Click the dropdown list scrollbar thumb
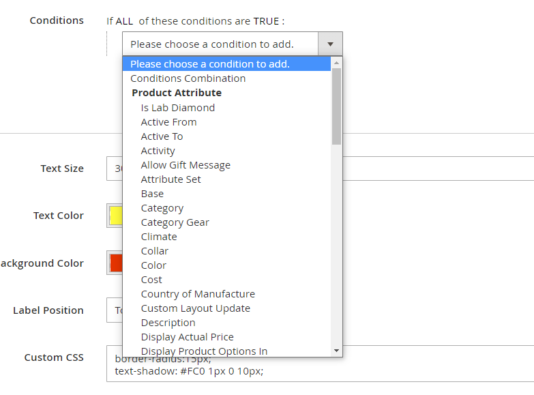Viewport: 534px width, 395px height. click(x=336, y=106)
